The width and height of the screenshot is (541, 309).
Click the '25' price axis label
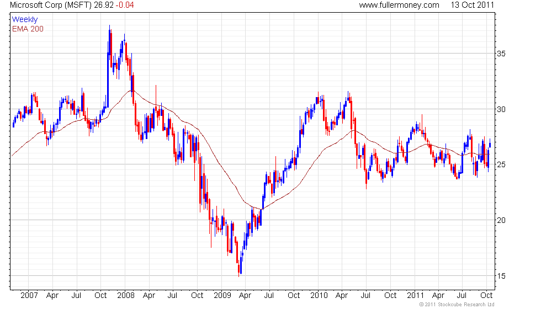coord(501,164)
